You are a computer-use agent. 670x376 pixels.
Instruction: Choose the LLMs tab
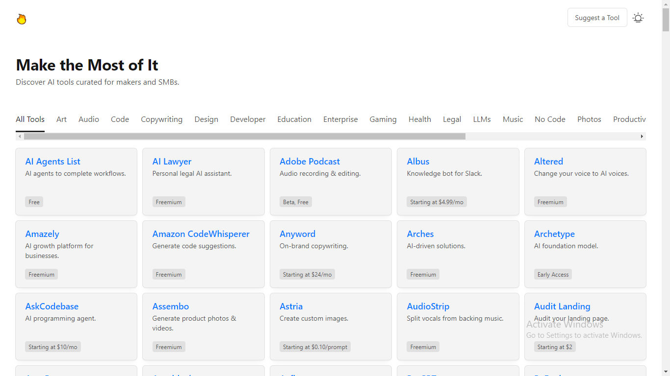[x=482, y=119]
